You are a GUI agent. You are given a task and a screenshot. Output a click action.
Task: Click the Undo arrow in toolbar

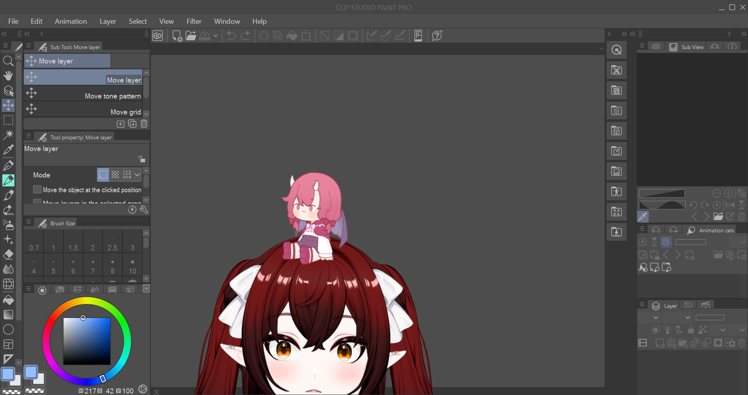click(x=231, y=36)
